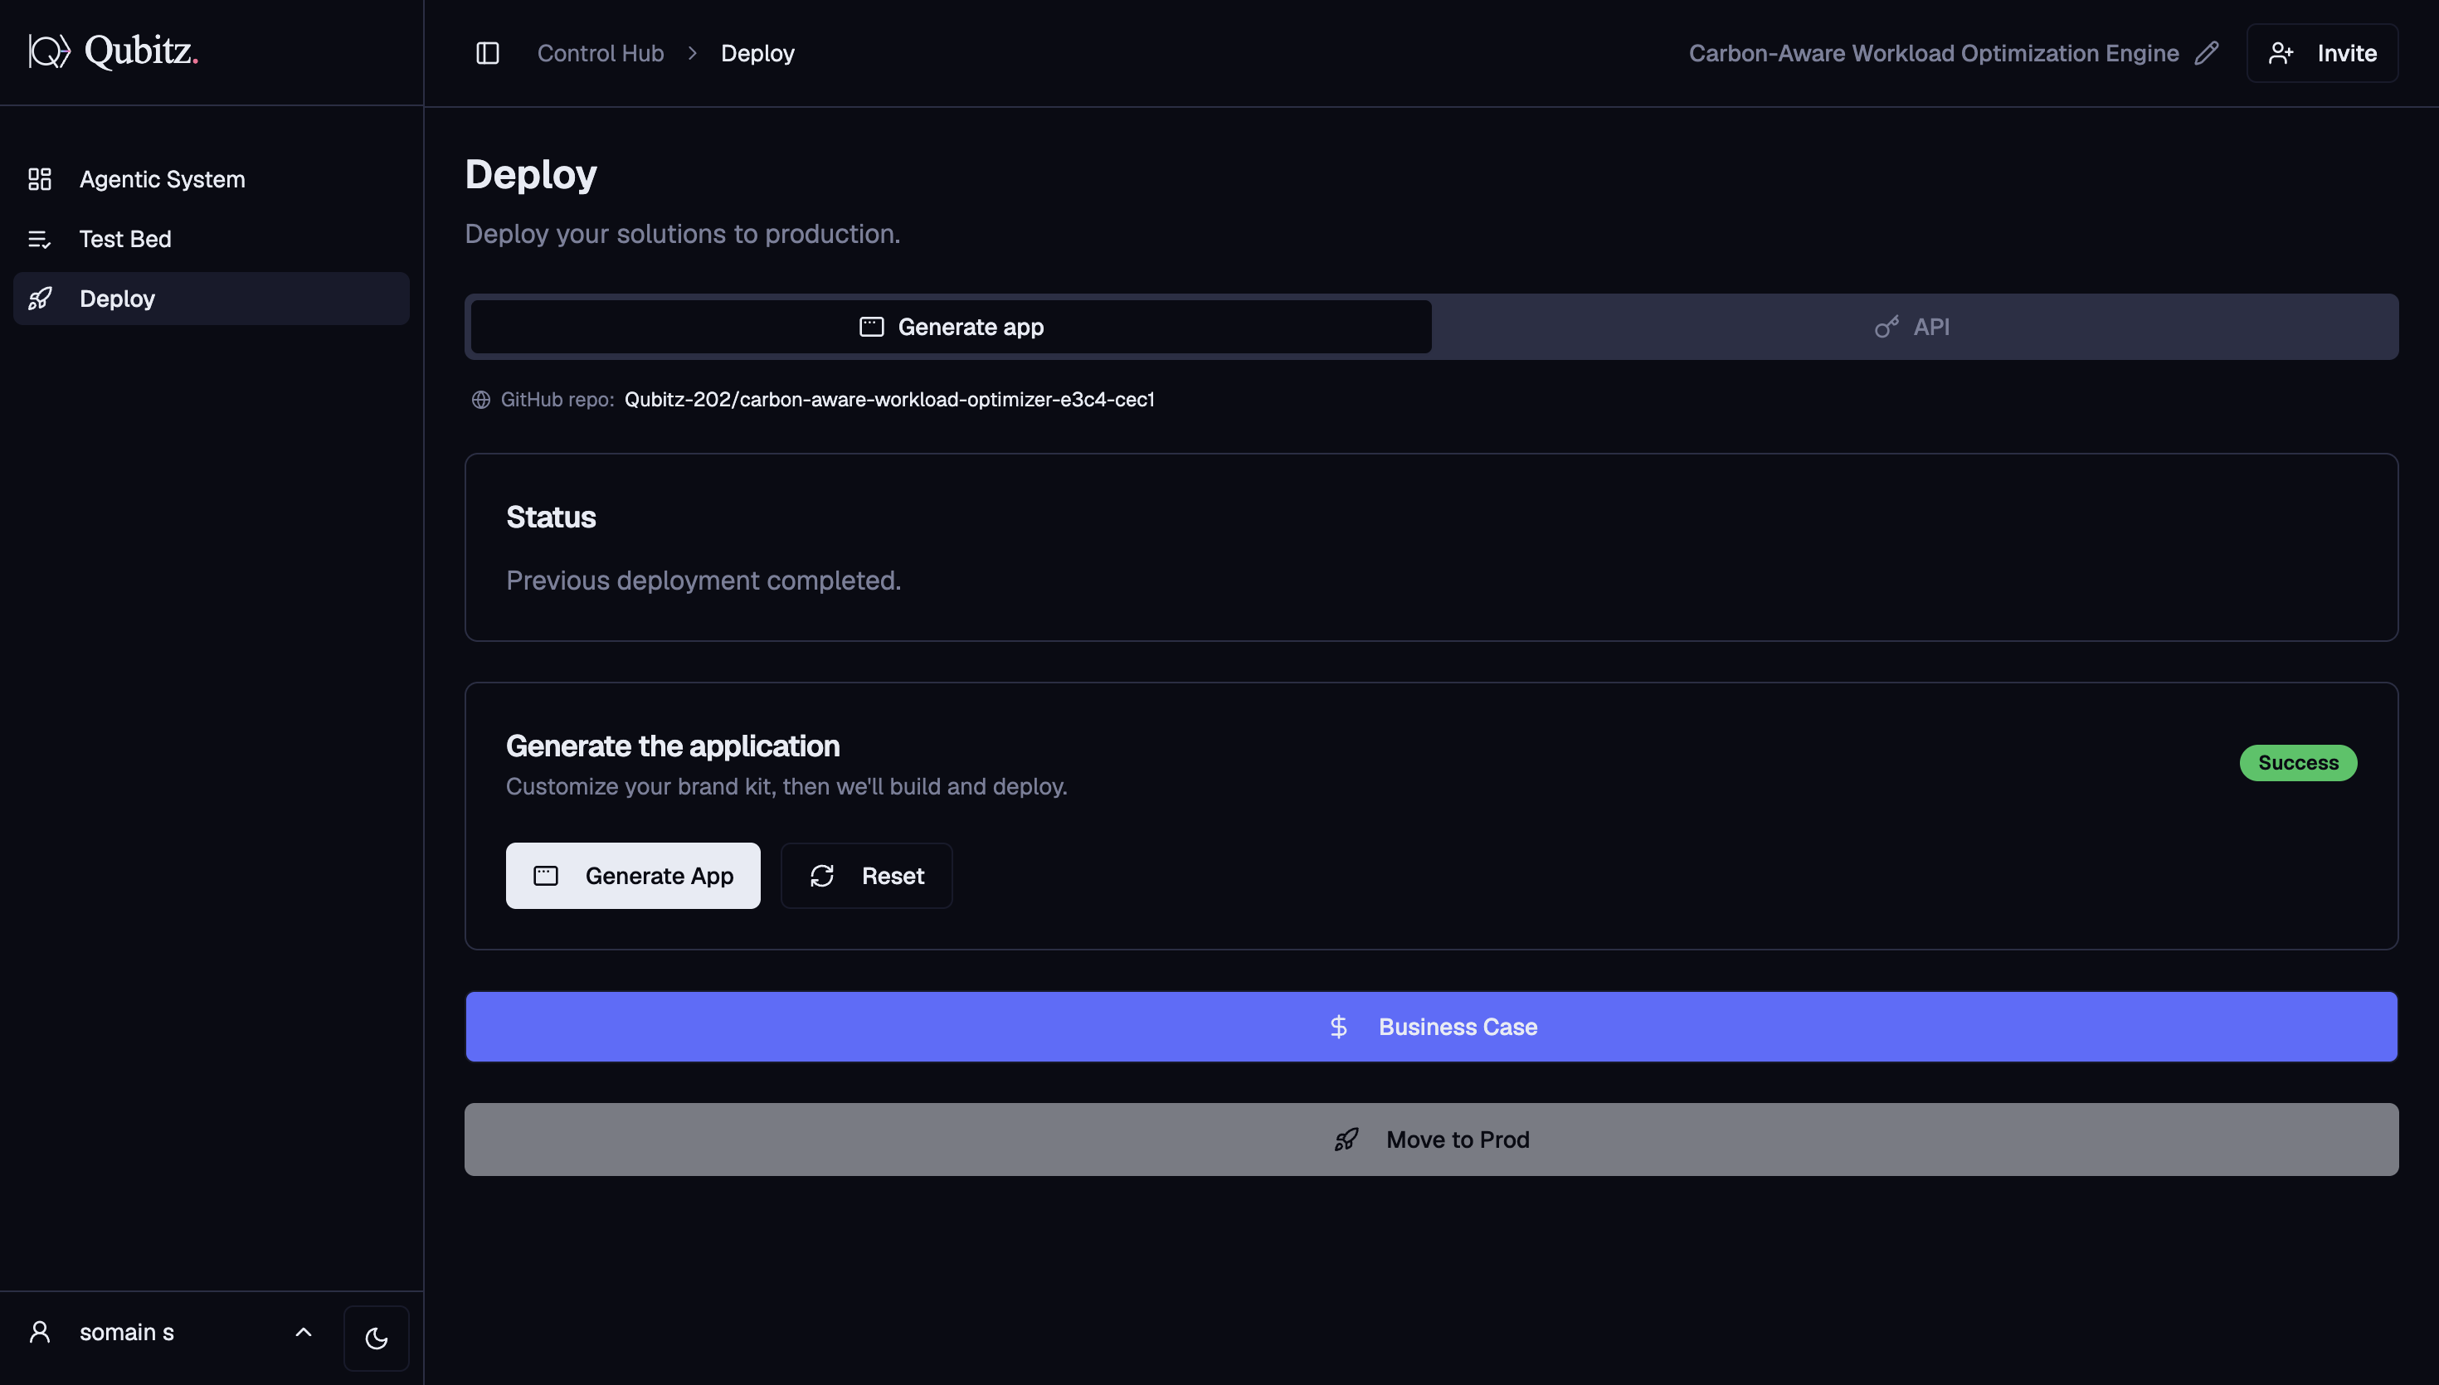
Task: Reset the application generation
Action: 867,876
